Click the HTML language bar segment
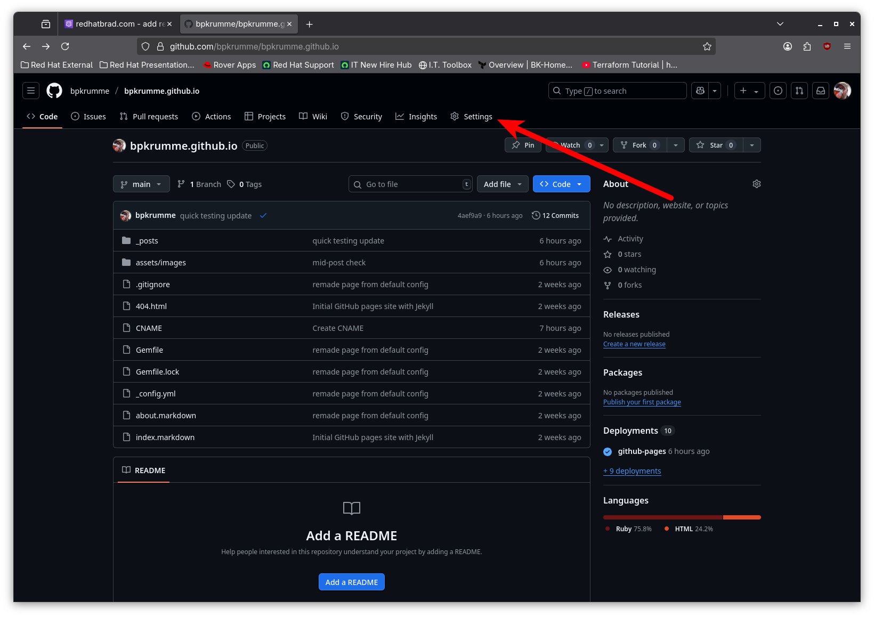874x617 pixels. 742,517
